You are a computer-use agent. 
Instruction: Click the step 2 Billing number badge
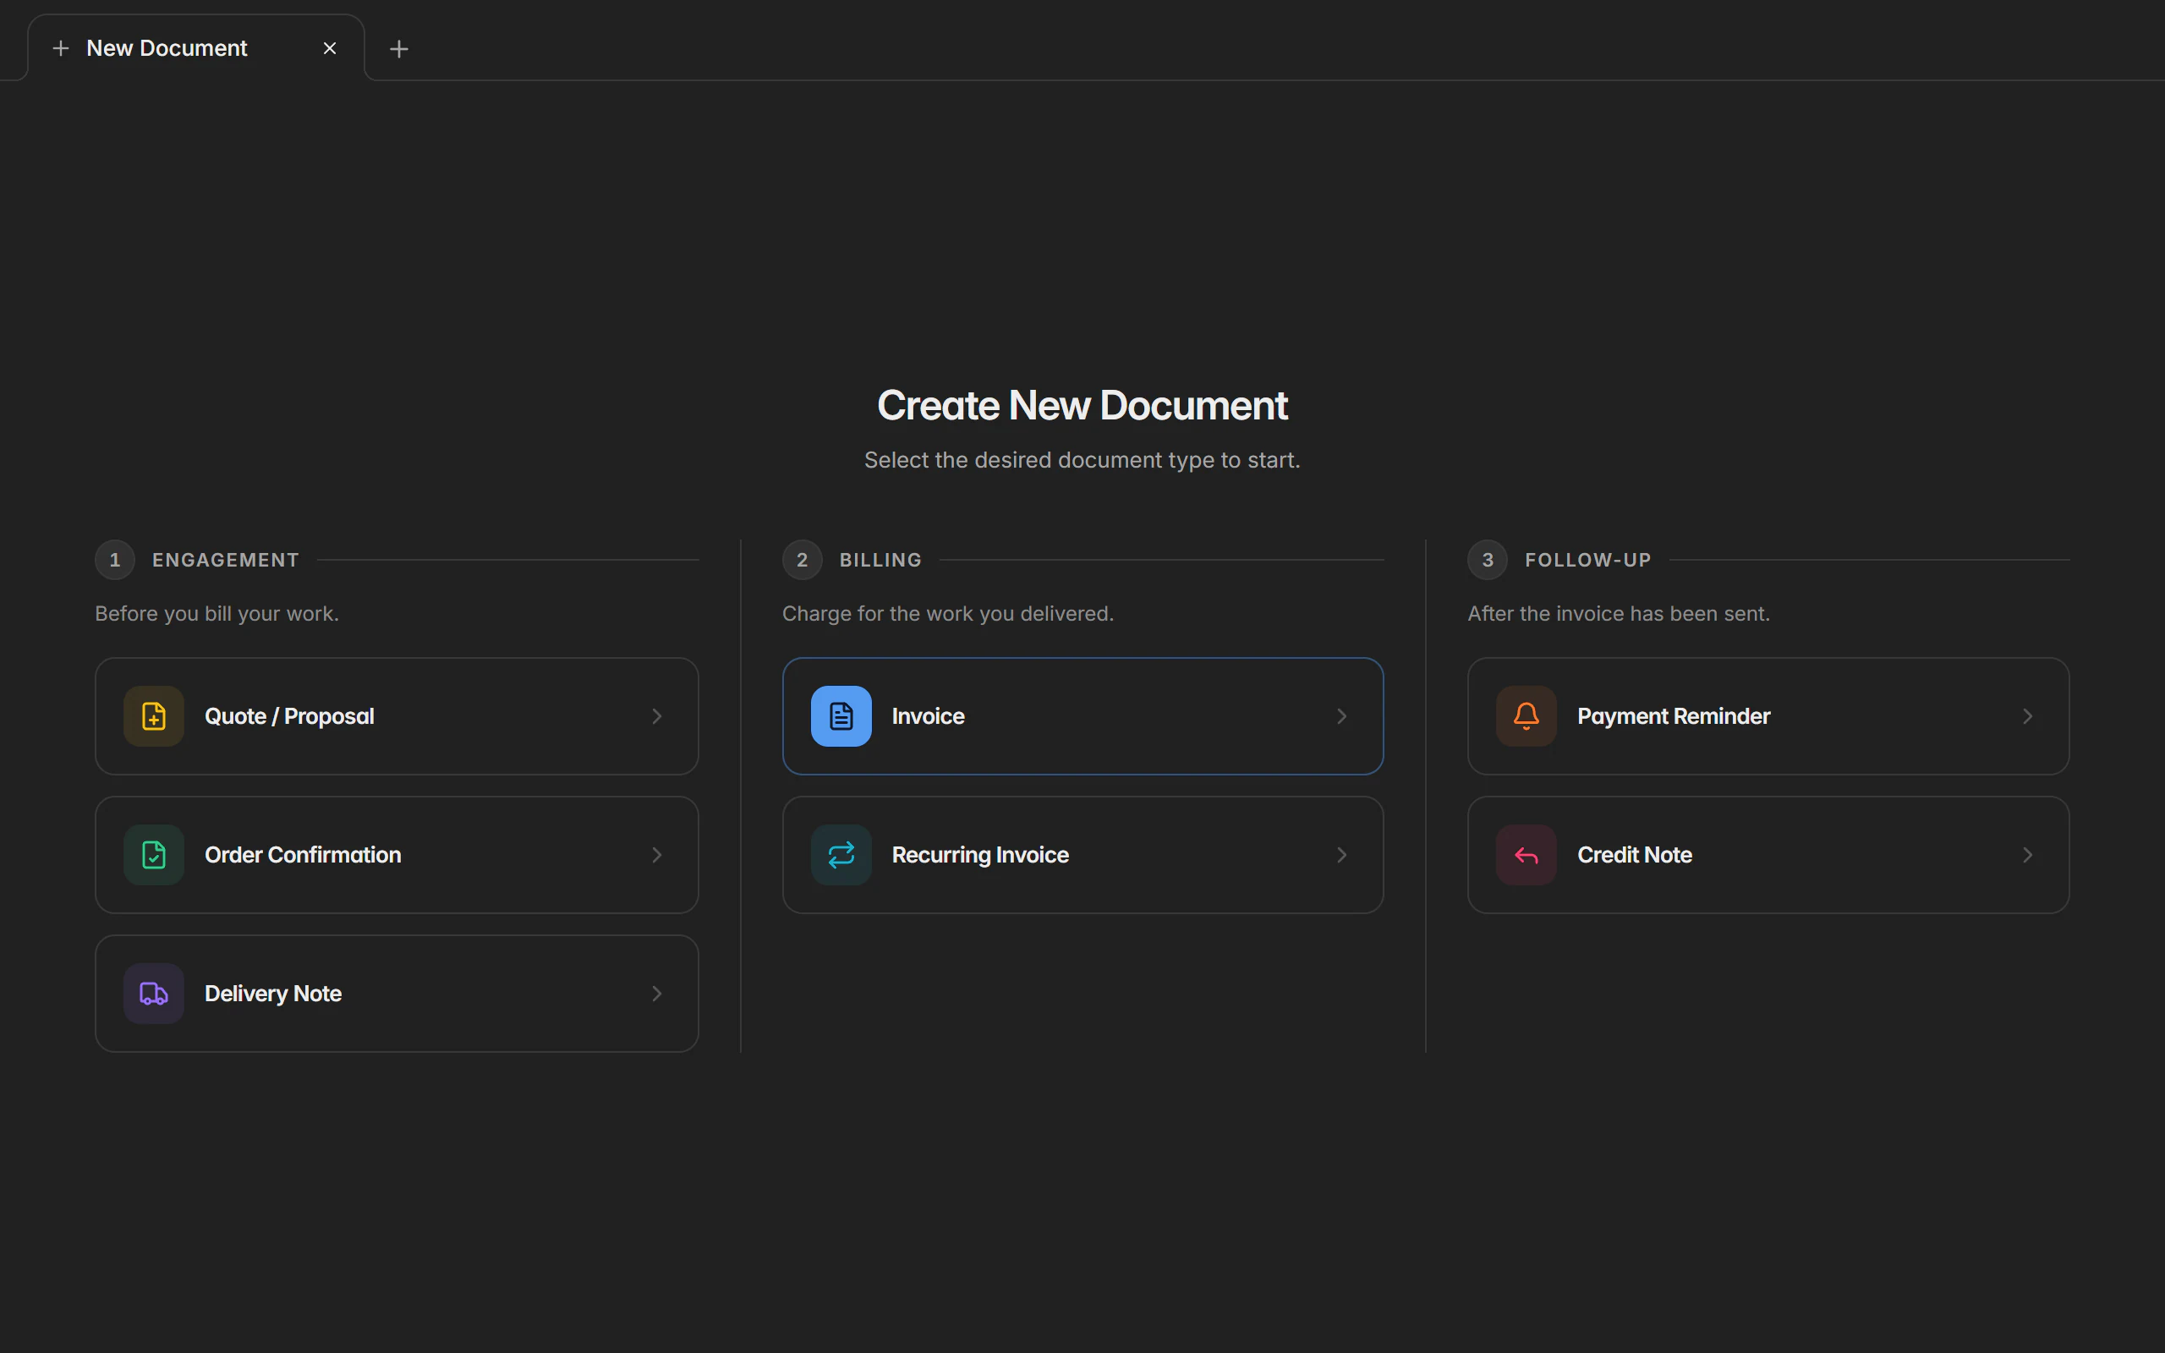pos(802,560)
